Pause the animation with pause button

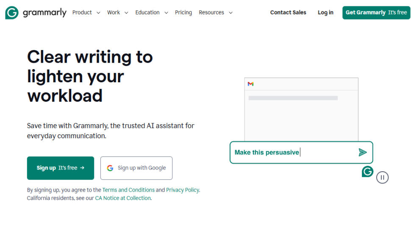382,178
